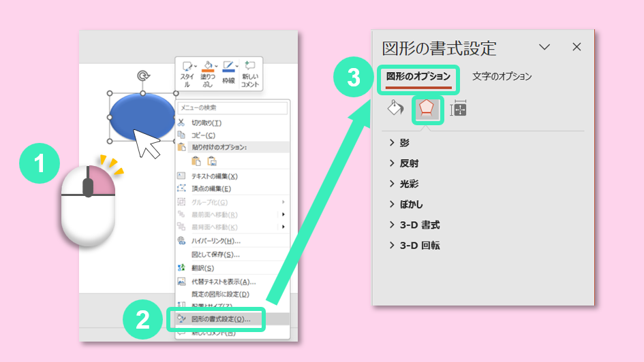Click the rotation handle above the ellipse
The image size is (644, 362).
point(142,76)
